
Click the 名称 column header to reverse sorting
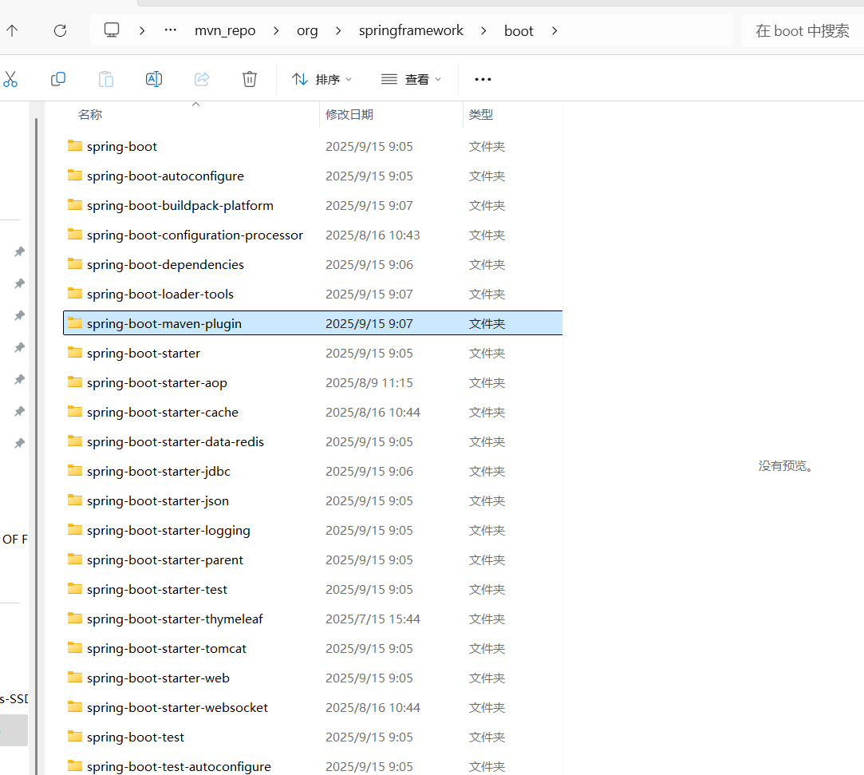[x=90, y=114]
